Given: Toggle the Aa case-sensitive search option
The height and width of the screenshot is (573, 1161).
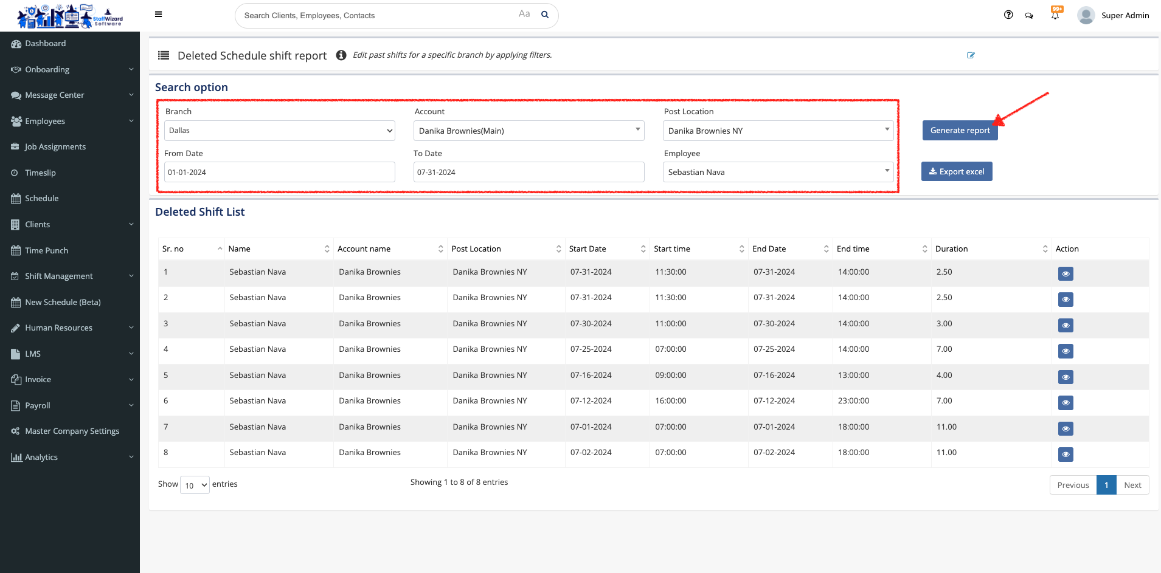Looking at the screenshot, I should [x=524, y=14].
